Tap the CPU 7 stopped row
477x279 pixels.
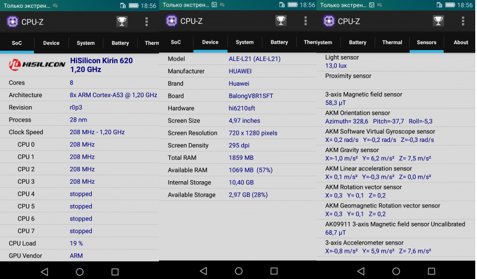(79, 231)
